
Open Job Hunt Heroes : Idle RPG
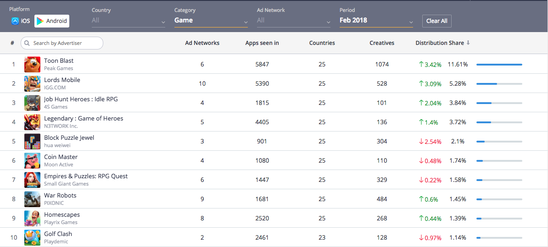(x=81, y=99)
